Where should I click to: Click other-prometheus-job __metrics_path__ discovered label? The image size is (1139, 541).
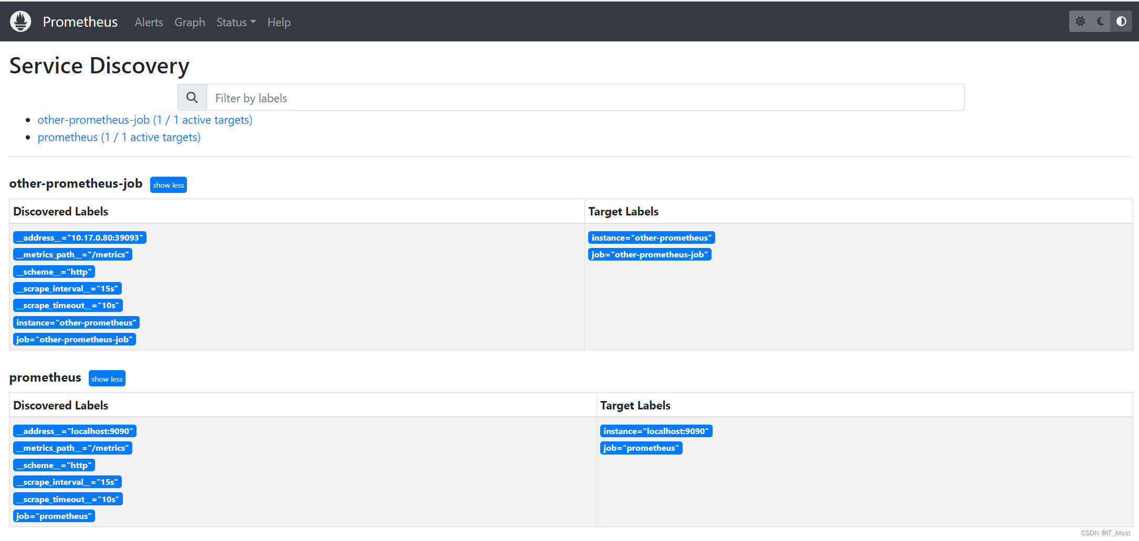[72, 255]
